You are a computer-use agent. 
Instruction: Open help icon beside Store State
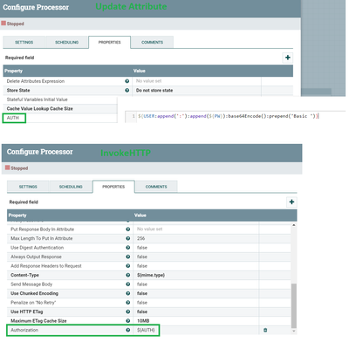(x=127, y=91)
